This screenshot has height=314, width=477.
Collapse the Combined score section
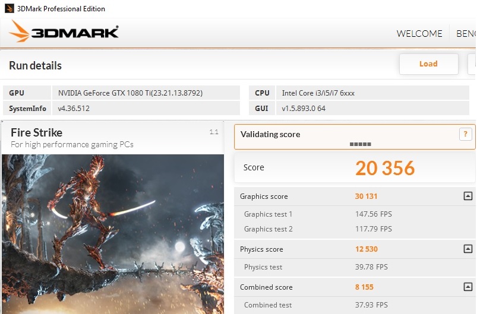468,287
